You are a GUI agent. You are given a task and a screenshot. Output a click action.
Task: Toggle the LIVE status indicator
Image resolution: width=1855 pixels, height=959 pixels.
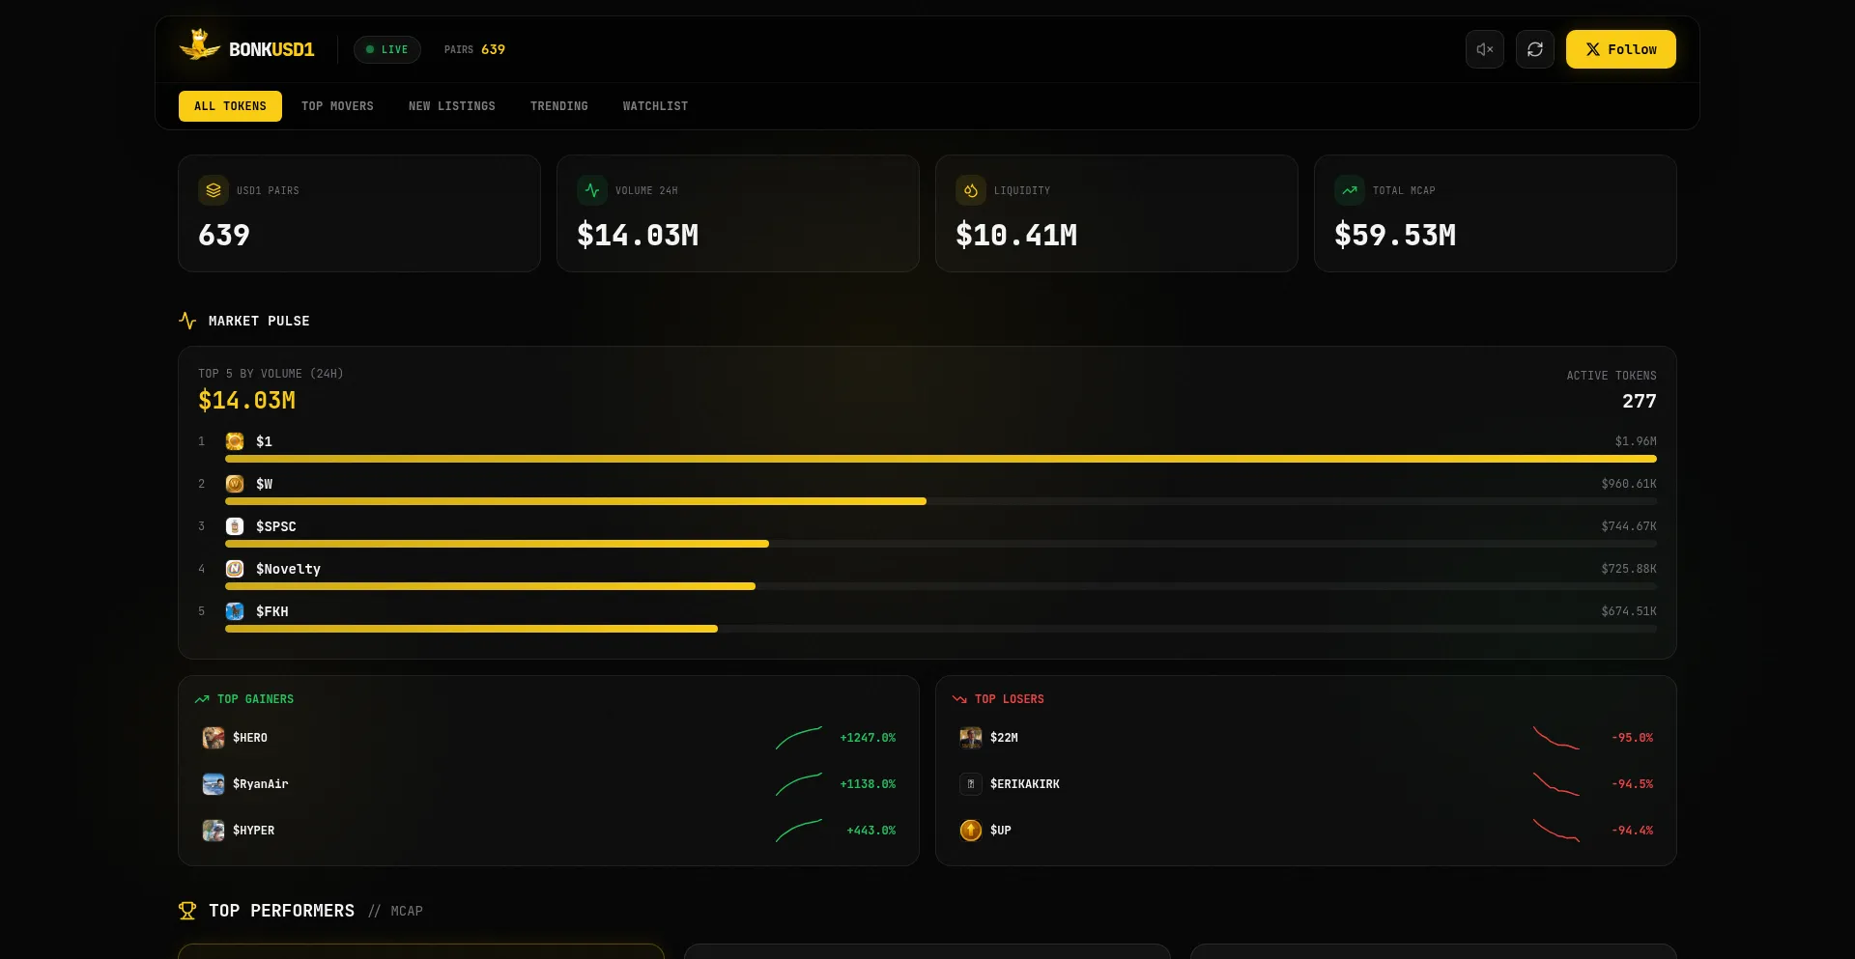[x=386, y=49]
